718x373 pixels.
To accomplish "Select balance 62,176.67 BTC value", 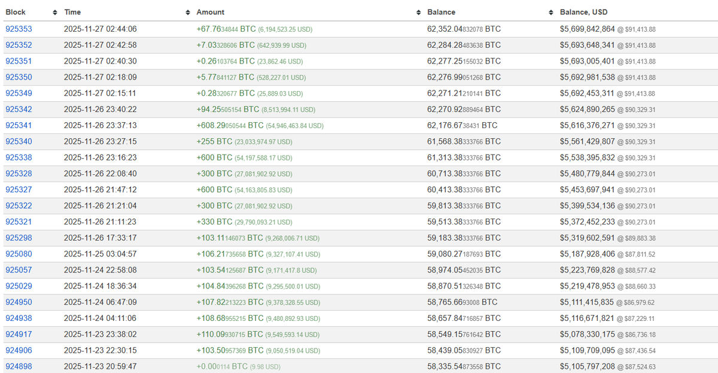I will tap(462, 126).
